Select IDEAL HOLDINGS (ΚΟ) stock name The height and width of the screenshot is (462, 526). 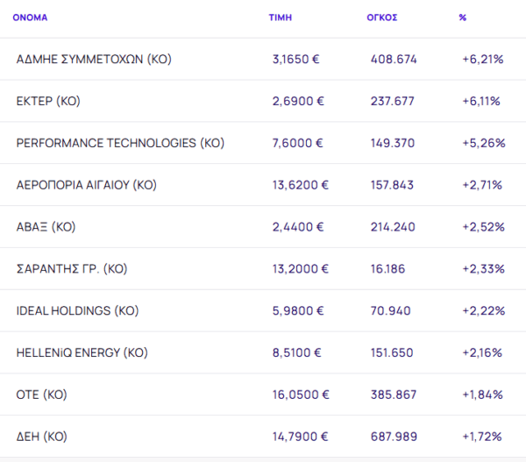pos(77,311)
